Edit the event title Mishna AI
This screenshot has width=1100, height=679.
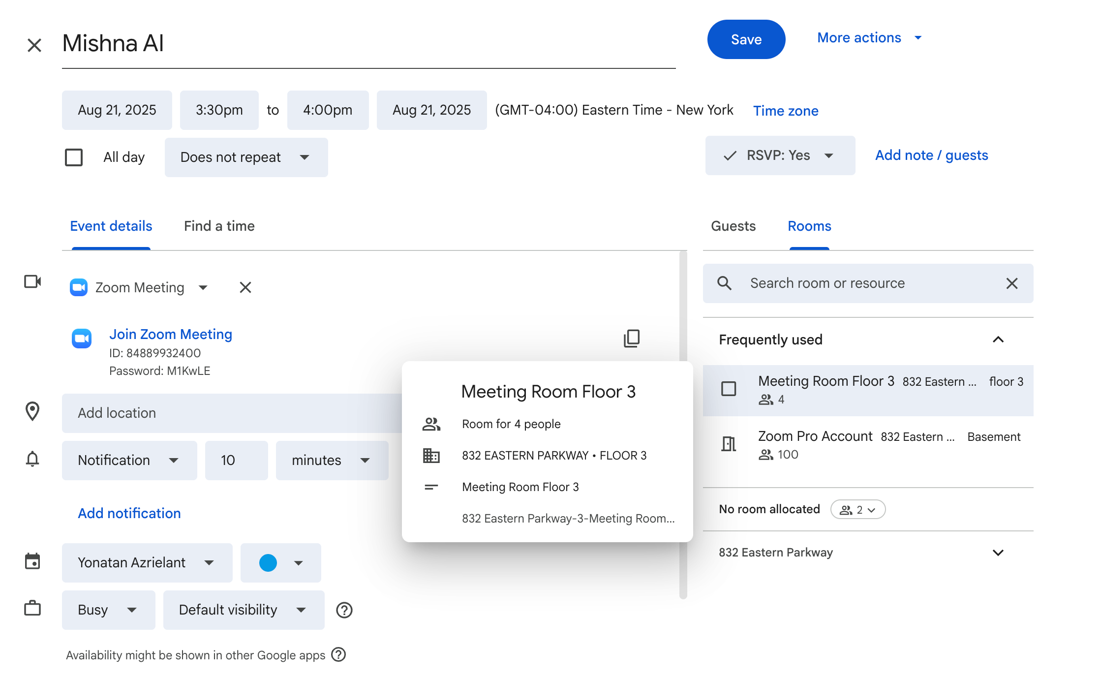369,43
